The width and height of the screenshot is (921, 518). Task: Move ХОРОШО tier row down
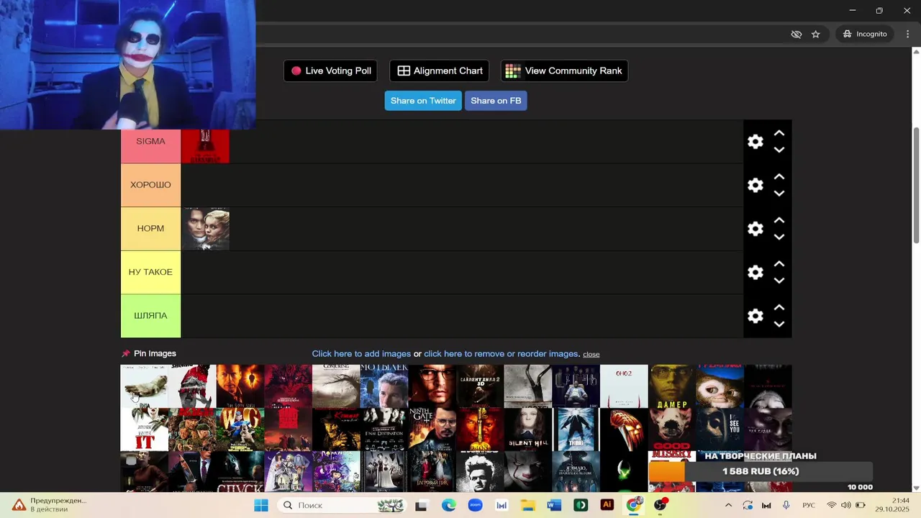(779, 194)
